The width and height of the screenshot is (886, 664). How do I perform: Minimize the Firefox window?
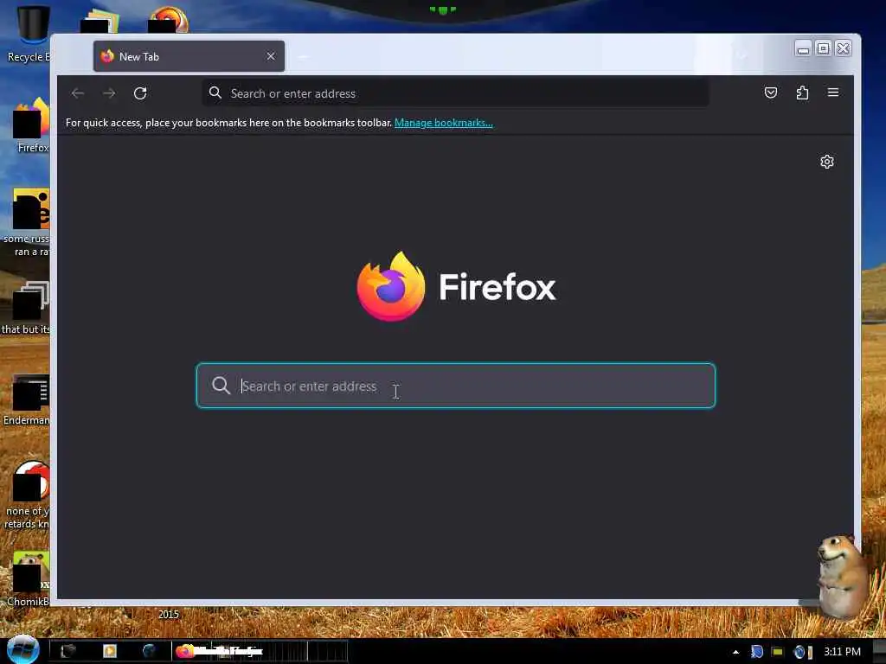(x=803, y=49)
